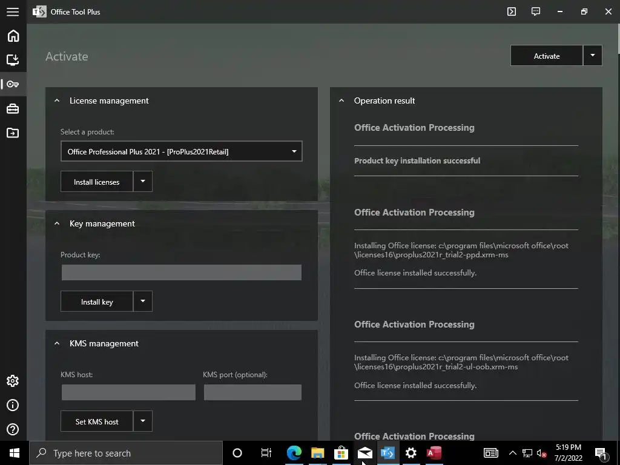620x465 pixels.
Task: Focus the KMS port input field
Action: coord(252,392)
